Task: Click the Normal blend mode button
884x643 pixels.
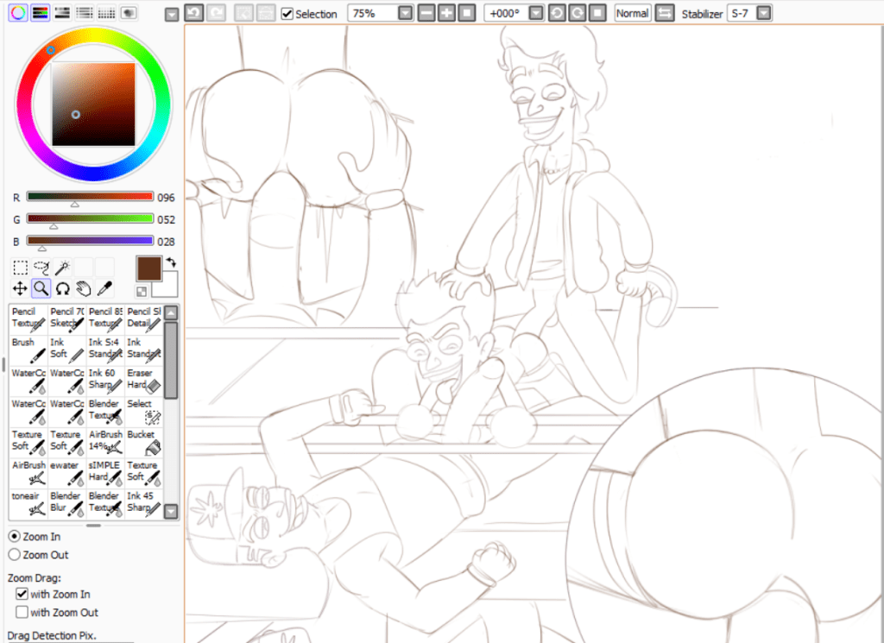Action: pyautogui.click(x=632, y=14)
